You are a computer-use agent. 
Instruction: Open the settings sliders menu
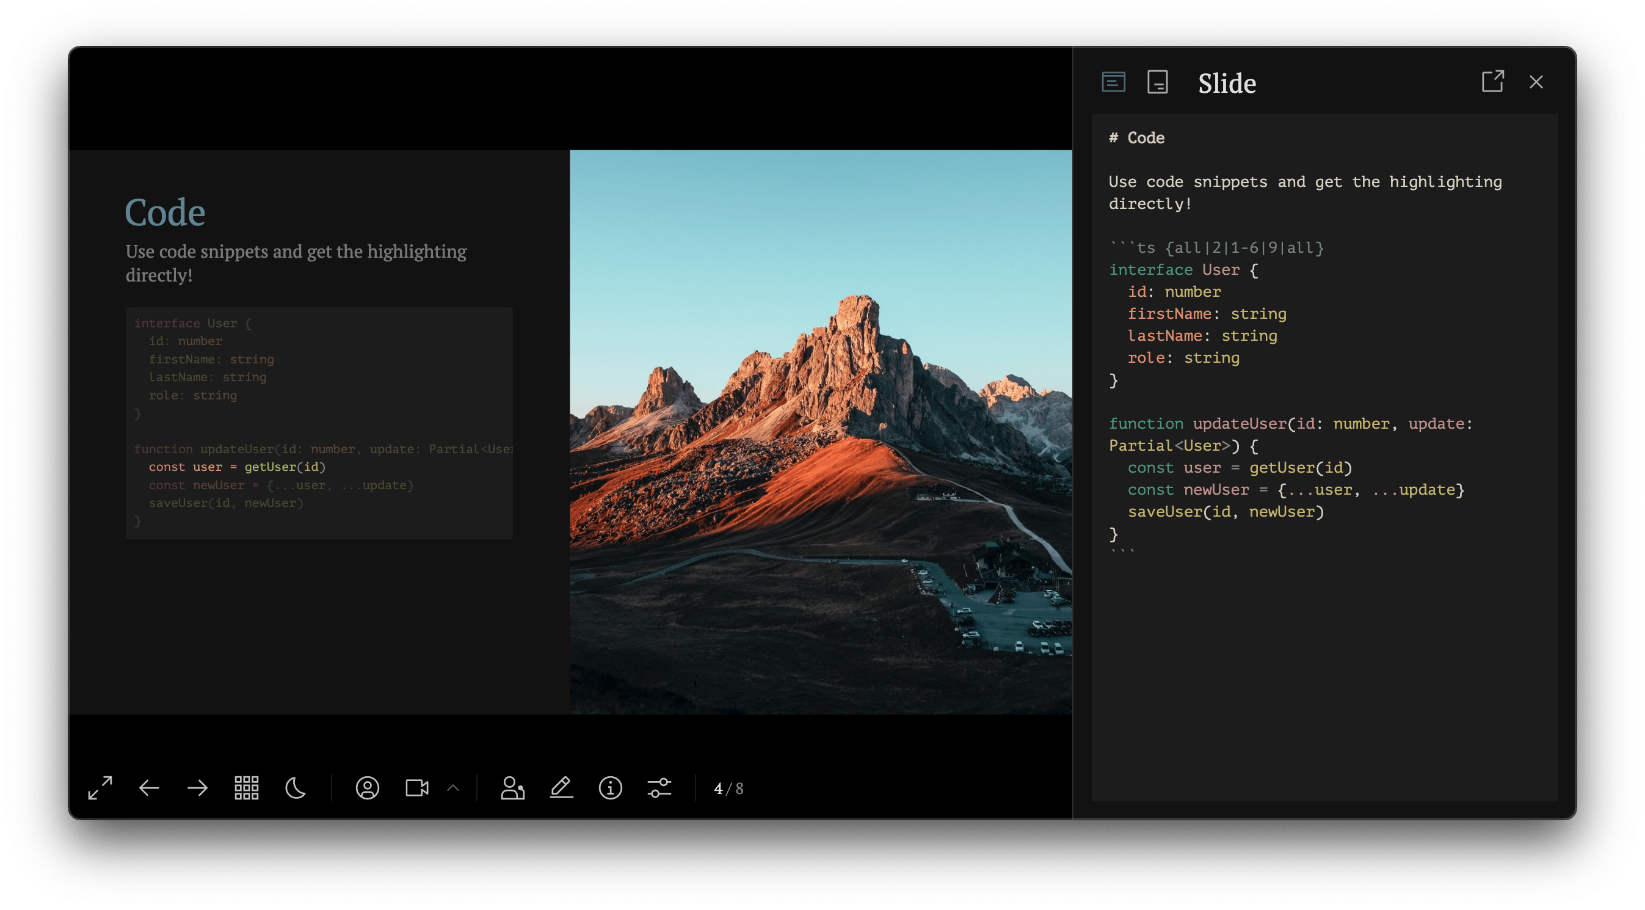pyautogui.click(x=659, y=788)
